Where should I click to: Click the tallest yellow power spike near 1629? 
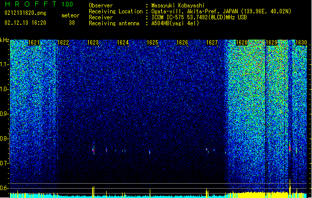click(290, 188)
